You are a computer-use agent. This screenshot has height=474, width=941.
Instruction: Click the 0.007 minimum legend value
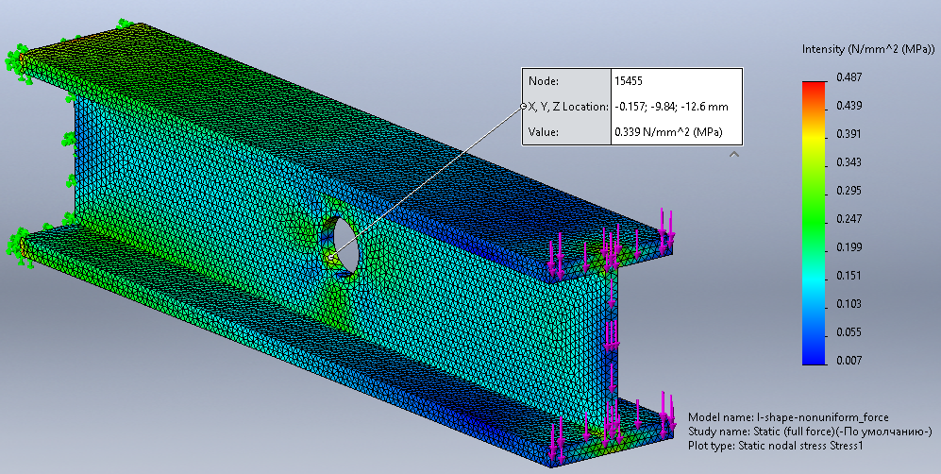(849, 361)
